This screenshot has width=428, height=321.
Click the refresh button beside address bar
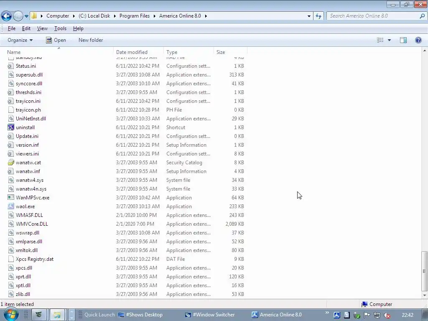318,16
